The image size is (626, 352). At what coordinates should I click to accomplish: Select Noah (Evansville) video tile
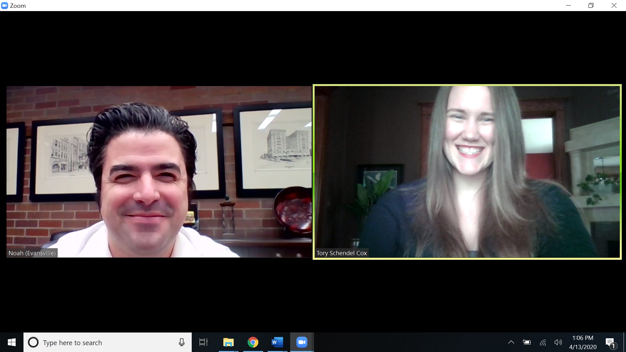point(159,172)
